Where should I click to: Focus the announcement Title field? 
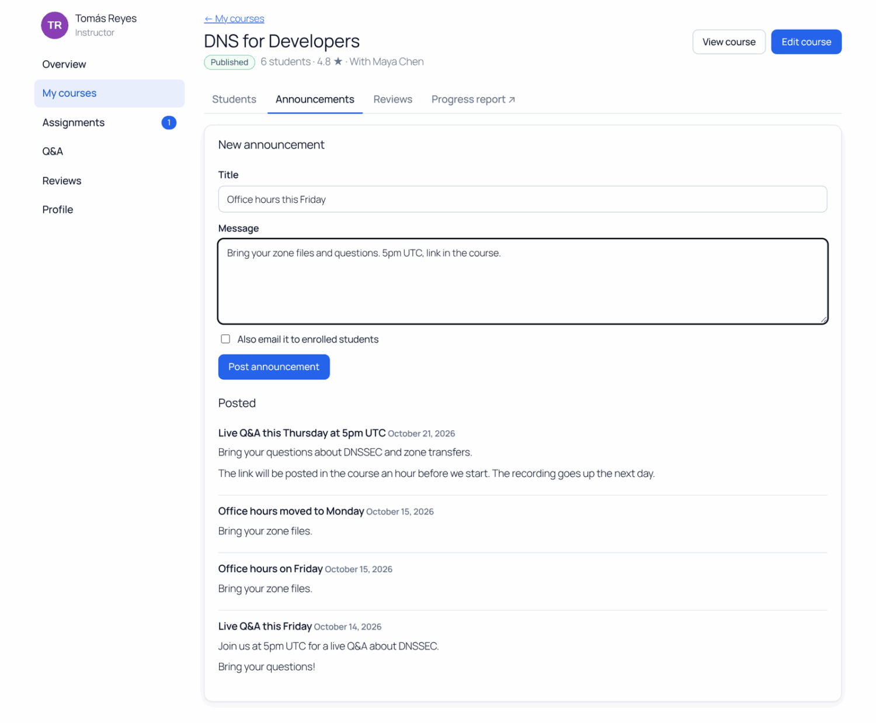[x=523, y=199]
